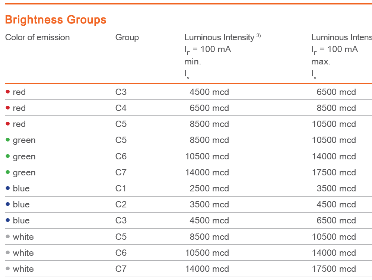Select min value 14000 mcd for white C7

click(207, 269)
